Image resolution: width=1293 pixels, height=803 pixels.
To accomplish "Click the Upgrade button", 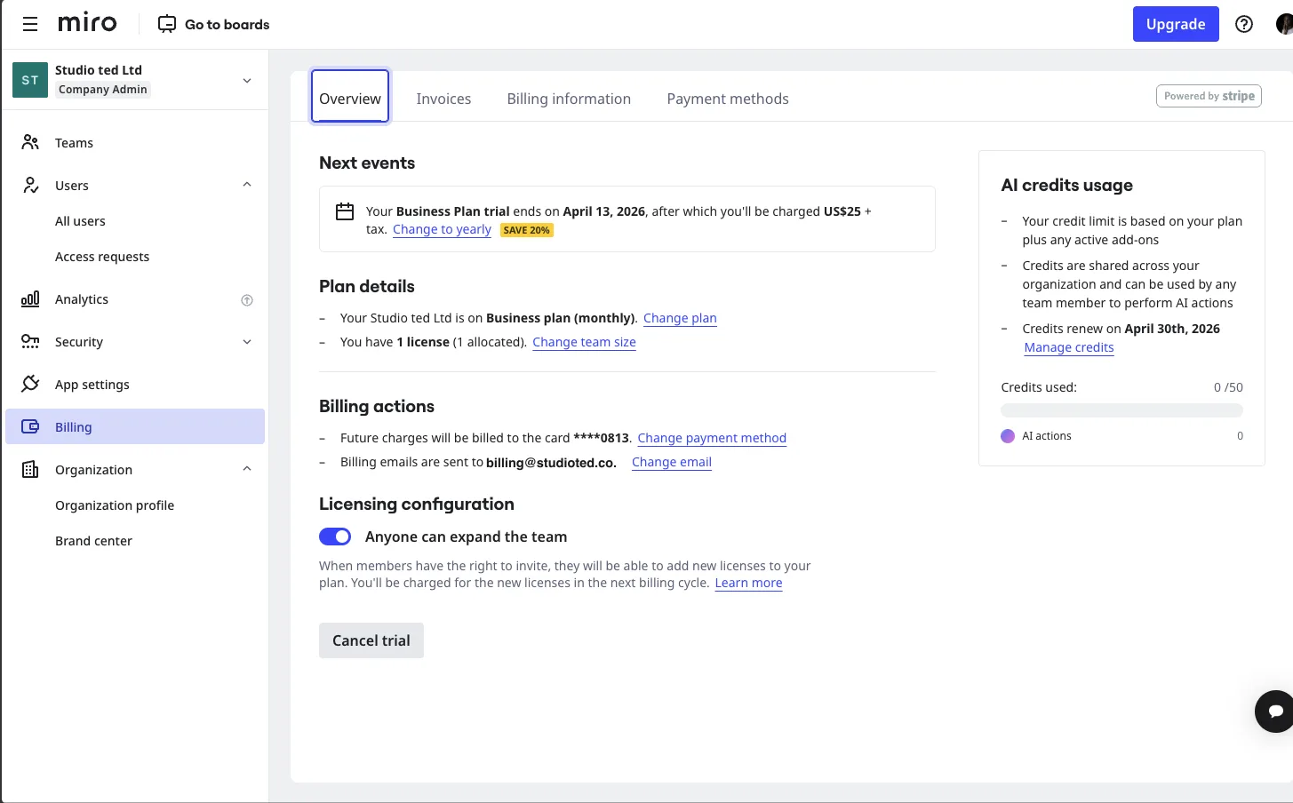I will (1176, 24).
